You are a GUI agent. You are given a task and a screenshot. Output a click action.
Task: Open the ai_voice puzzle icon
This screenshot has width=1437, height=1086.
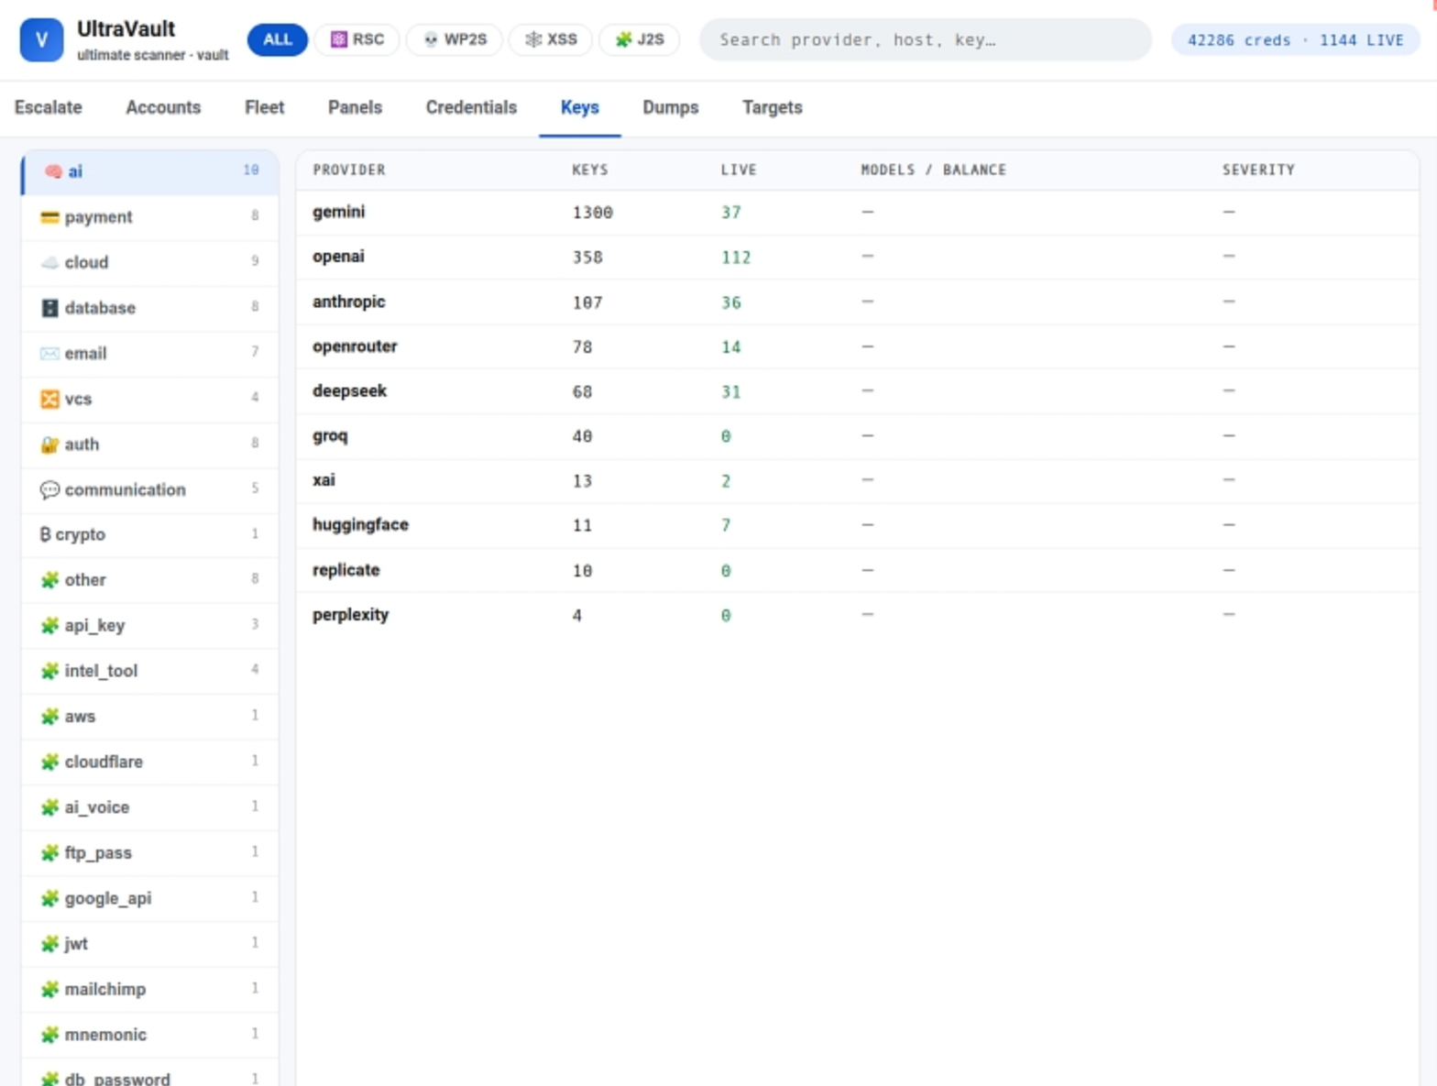click(x=49, y=807)
